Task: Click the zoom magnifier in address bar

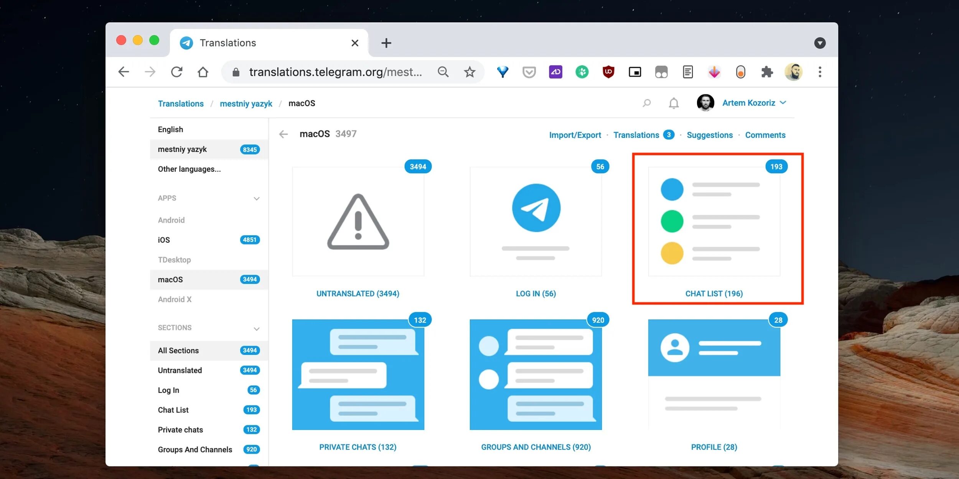Action: point(443,72)
